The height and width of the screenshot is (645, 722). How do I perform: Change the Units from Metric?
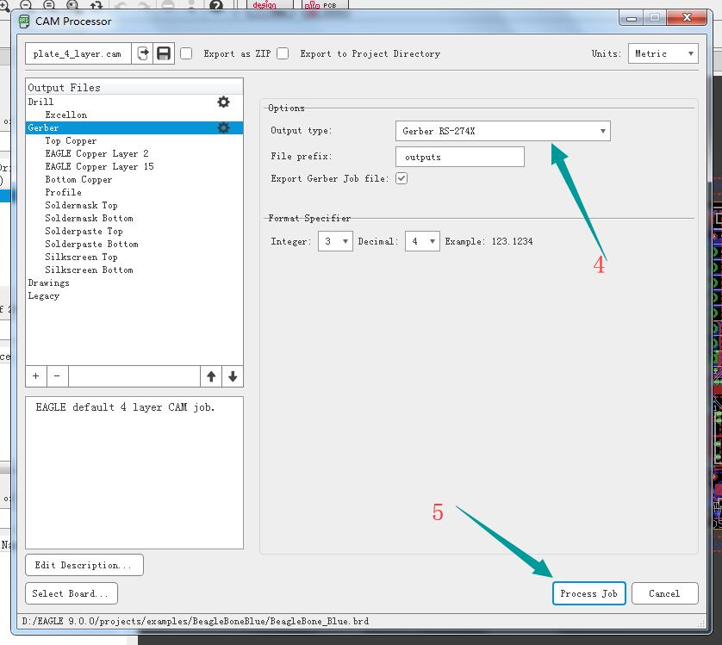[x=663, y=53]
